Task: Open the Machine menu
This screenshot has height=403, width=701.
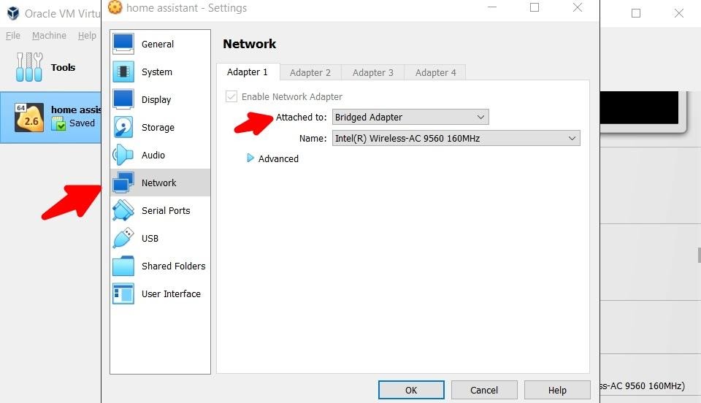Action: click(49, 35)
